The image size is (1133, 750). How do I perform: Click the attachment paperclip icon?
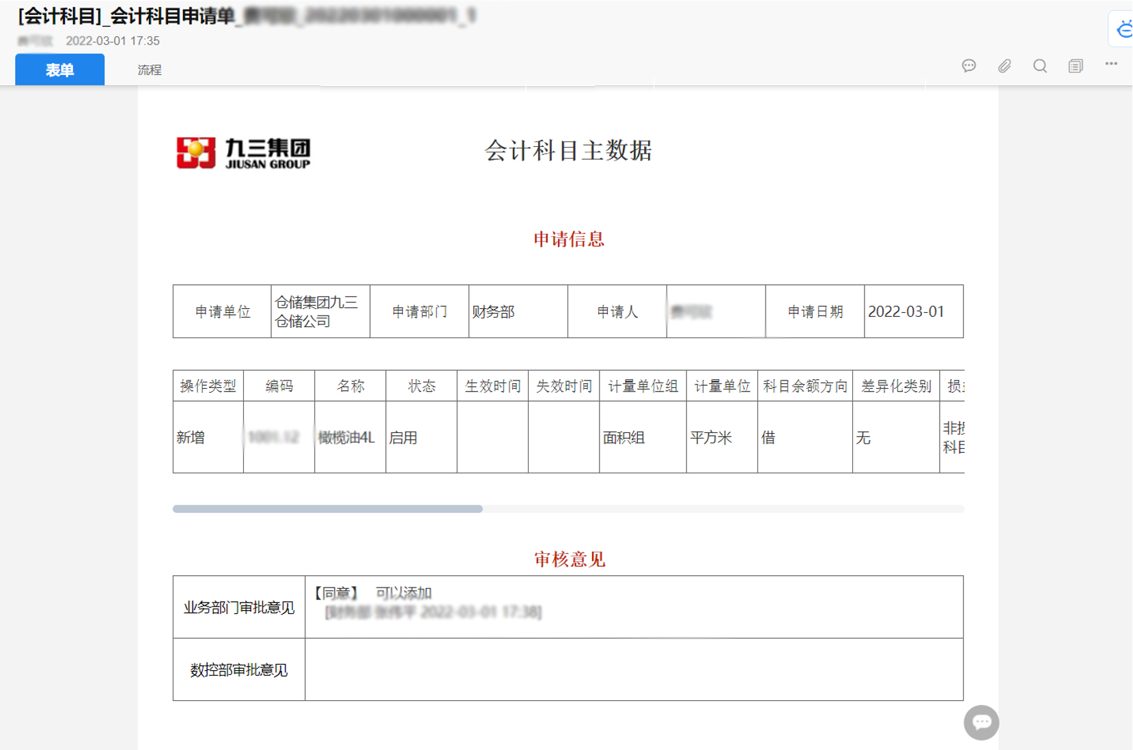click(1004, 66)
